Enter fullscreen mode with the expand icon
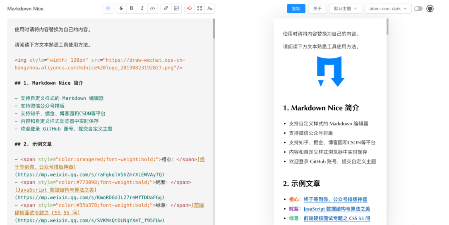 [200, 8]
